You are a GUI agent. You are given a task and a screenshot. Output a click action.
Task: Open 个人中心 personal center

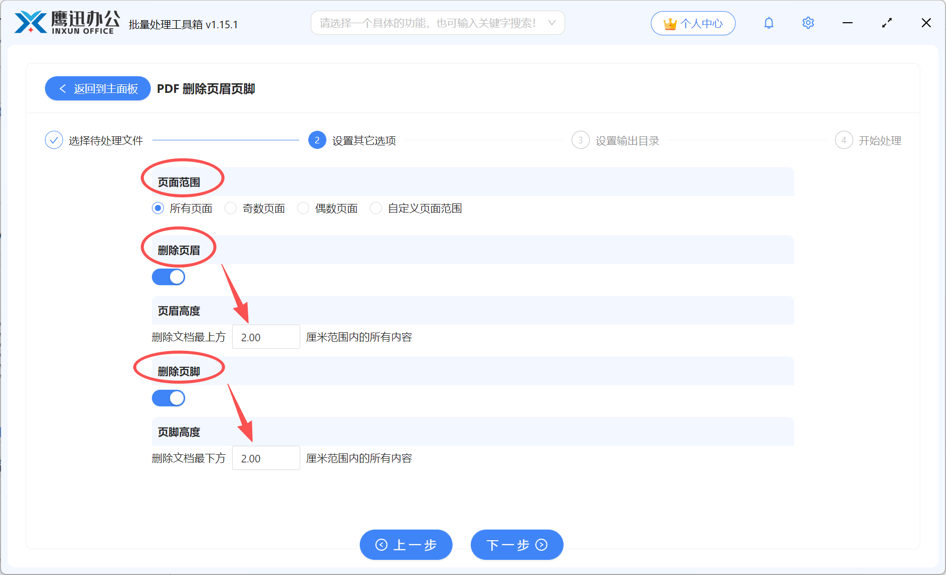coord(693,23)
